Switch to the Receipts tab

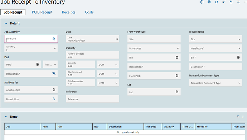68,12
